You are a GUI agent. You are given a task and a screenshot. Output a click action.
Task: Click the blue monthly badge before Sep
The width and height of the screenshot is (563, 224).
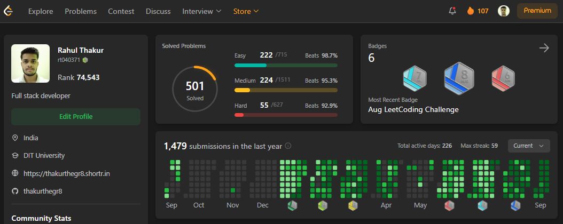tap(515, 205)
